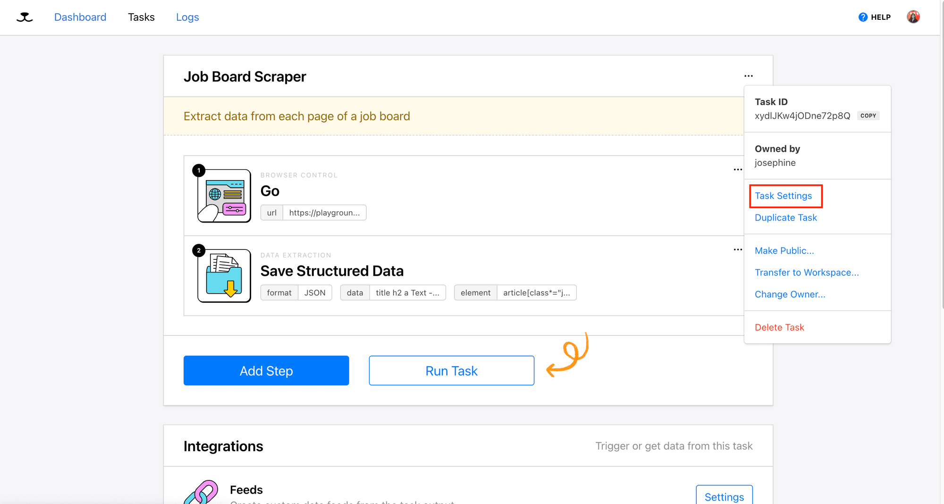This screenshot has height=504, width=944.
Task: Choose Duplicate Task from the menu
Action: click(786, 217)
